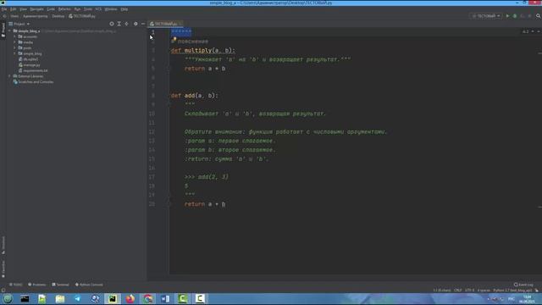This screenshot has width=542, height=305.
Task: Open the run configuration dropdown
Action: click(485, 16)
